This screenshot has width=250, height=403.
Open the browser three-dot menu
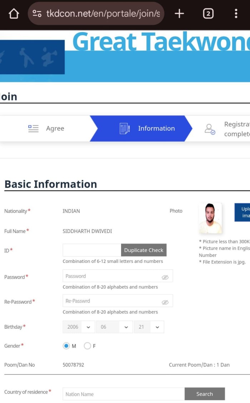click(236, 14)
